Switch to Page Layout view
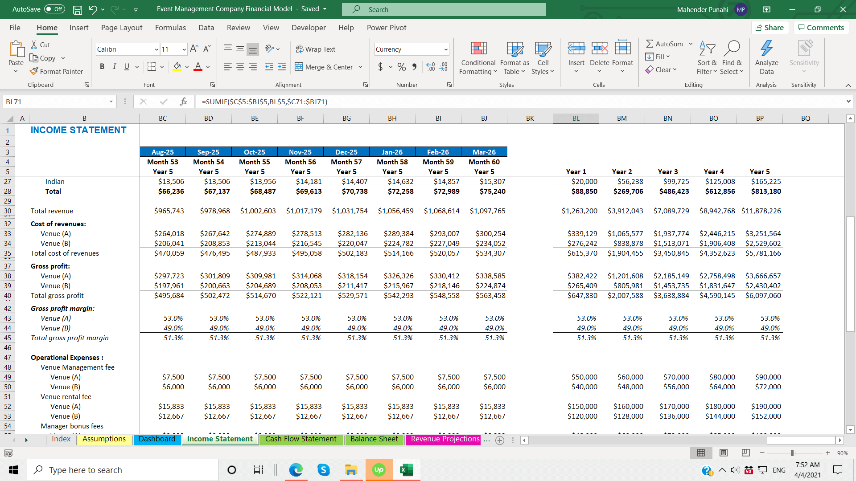This screenshot has height=481, width=856. point(724,453)
